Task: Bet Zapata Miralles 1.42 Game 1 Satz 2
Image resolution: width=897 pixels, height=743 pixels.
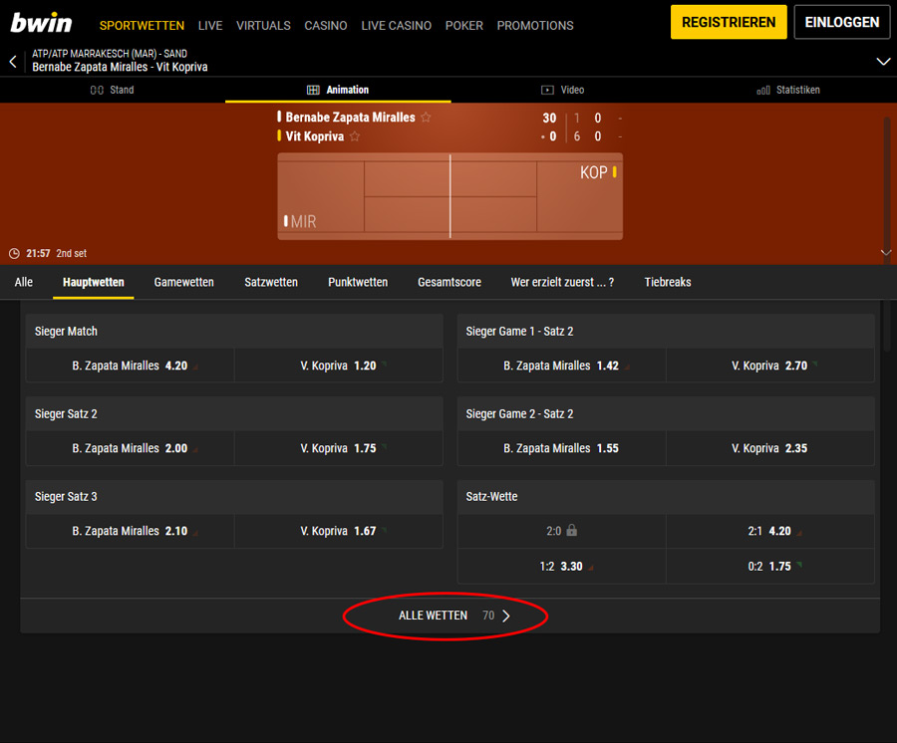Action: pos(561,366)
